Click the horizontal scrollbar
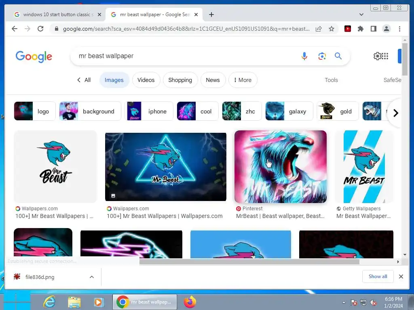Viewport: 414px width, 310px height. [x=249, y=262]
